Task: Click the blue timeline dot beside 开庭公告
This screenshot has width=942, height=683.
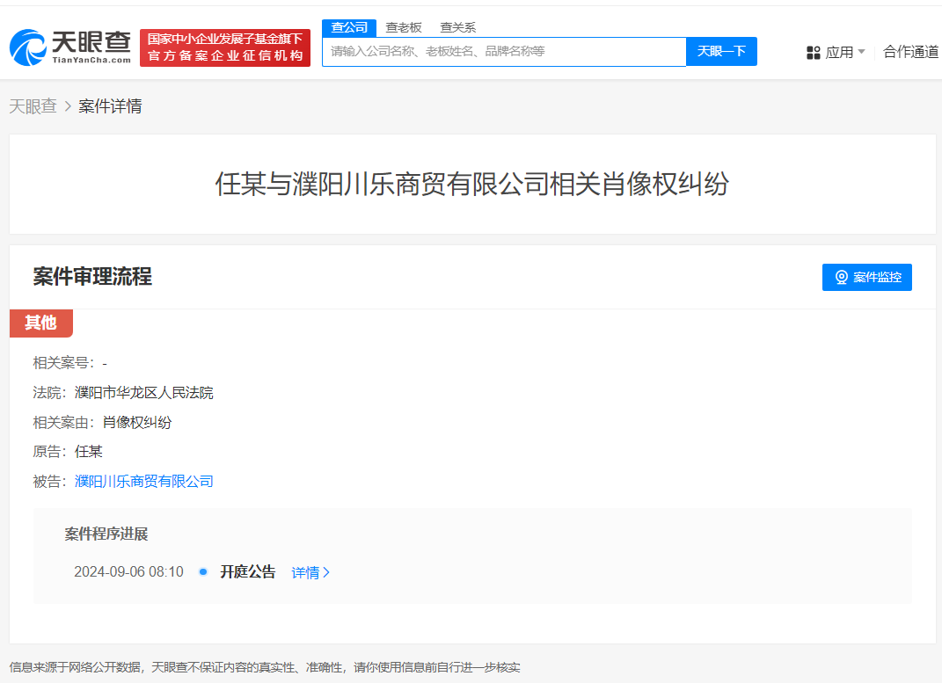Action: pos(202,571)
